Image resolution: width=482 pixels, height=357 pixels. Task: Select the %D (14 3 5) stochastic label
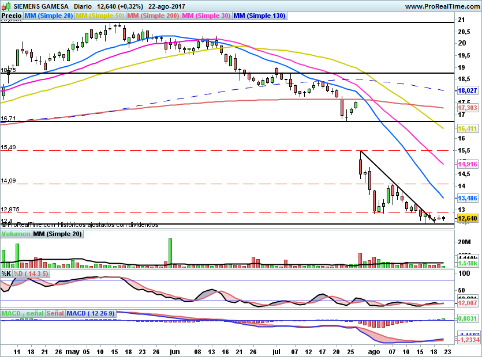32,274
